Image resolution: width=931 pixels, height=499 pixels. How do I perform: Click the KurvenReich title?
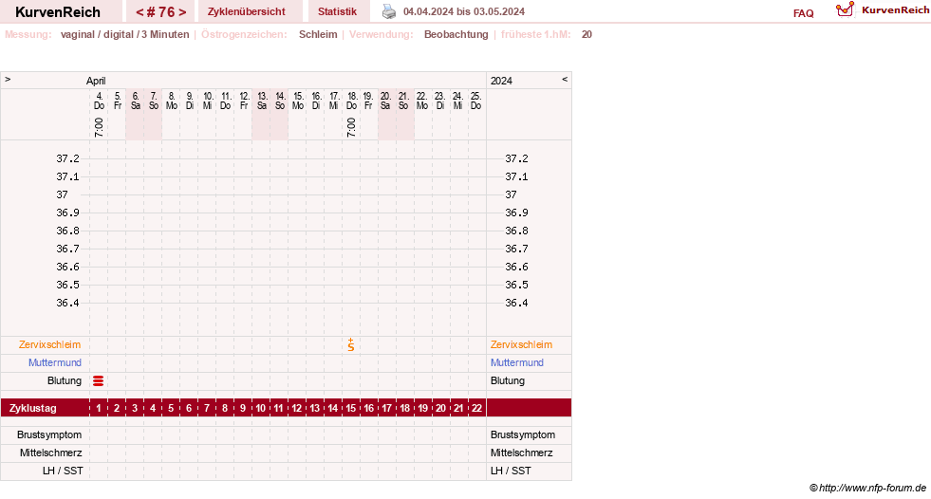pos(58,12)
